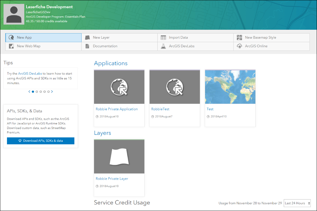Select the last tips carousel dot

click(48, 92)
